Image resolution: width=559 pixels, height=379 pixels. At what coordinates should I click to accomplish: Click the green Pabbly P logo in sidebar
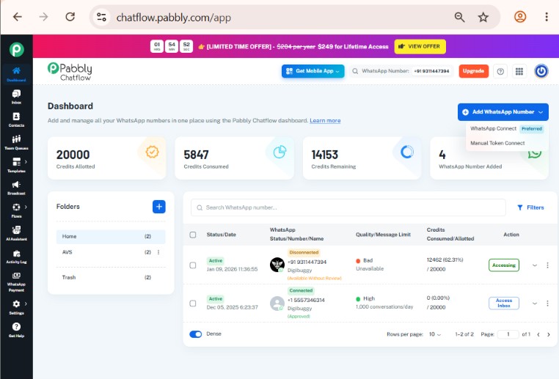point(16,49)
